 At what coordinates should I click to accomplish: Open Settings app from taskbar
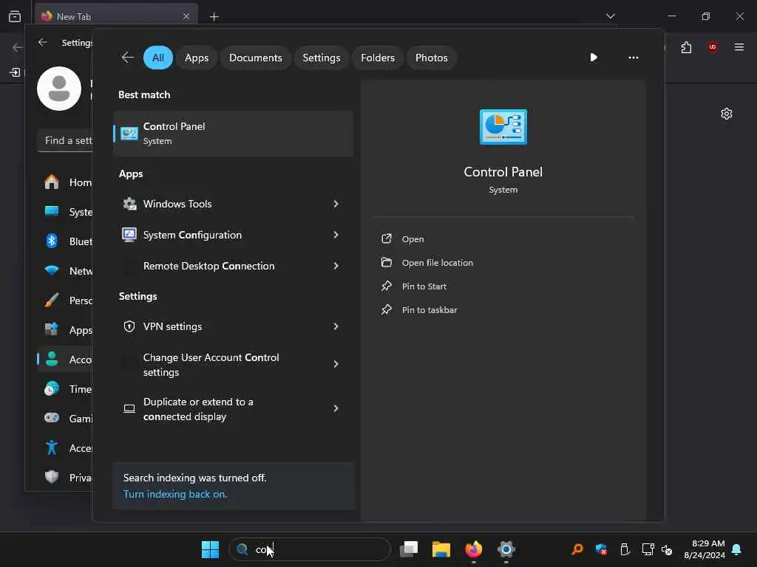pos(506,549)
